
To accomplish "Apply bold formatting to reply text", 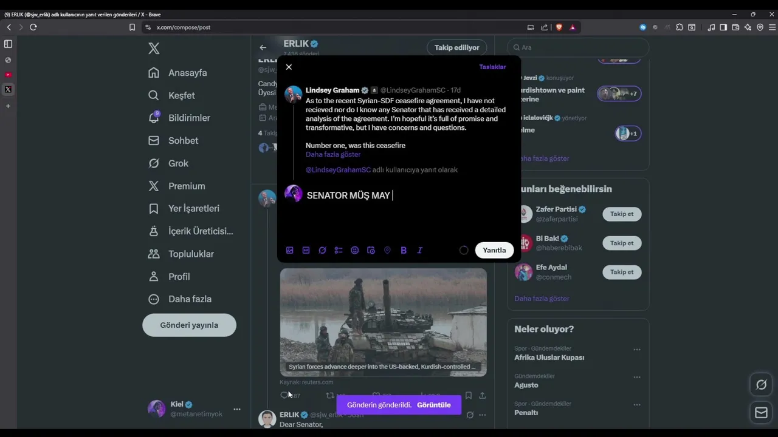I will point(404,250).
